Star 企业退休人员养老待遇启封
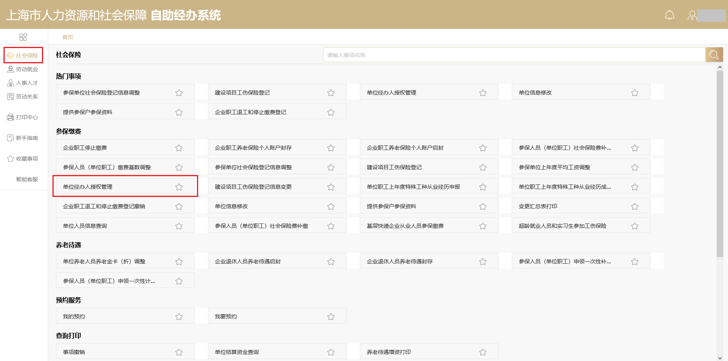This screenshot has height=361, width=728. (x=331, y=261)
